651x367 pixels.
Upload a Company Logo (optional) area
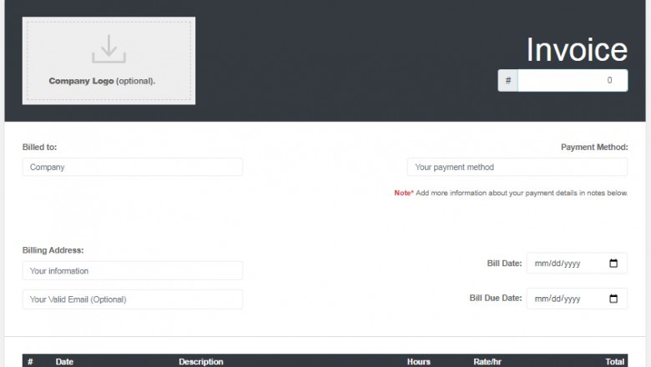[108, 61]
